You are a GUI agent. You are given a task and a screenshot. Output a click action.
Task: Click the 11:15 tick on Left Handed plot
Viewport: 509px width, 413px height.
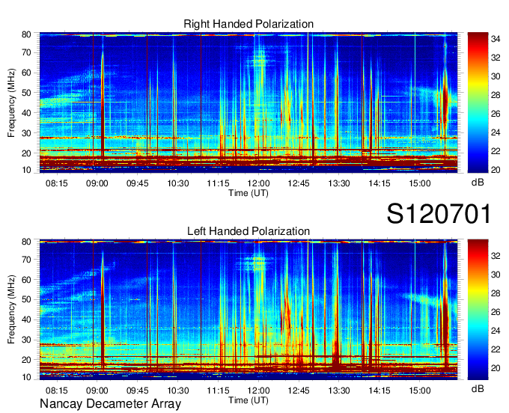click(x=218, y=391)
